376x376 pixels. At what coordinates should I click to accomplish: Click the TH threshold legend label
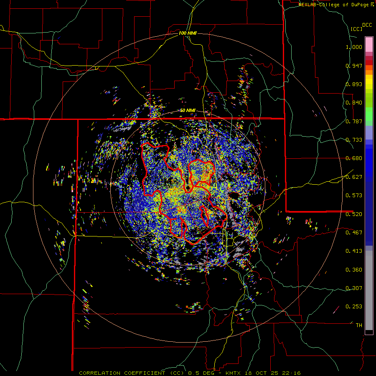pos(359,325)
